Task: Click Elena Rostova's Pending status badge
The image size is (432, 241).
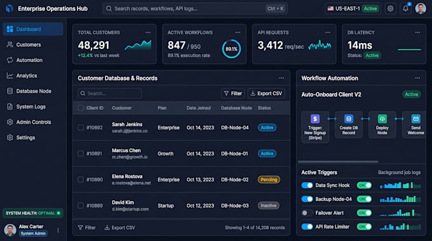Action: [x=269, y=179]
